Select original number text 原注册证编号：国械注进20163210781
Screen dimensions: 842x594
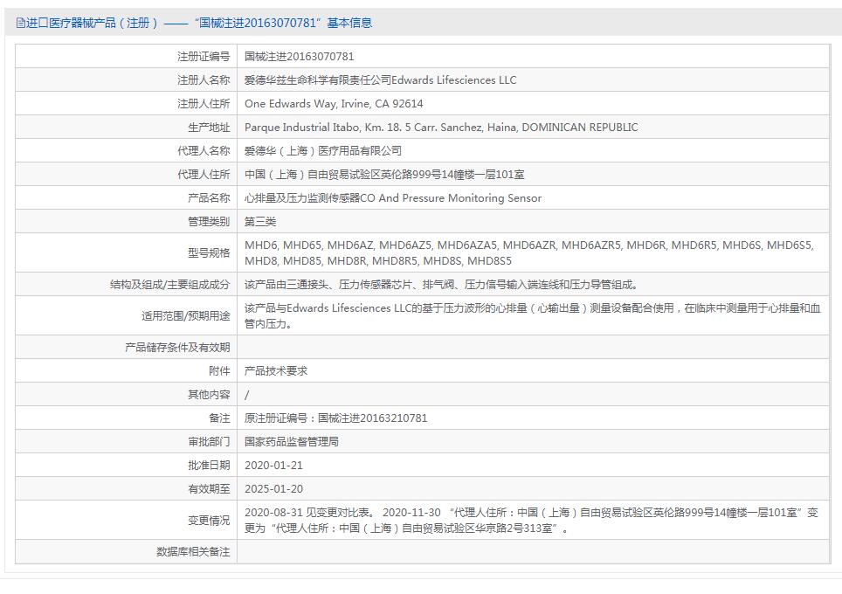coord(336,418)
